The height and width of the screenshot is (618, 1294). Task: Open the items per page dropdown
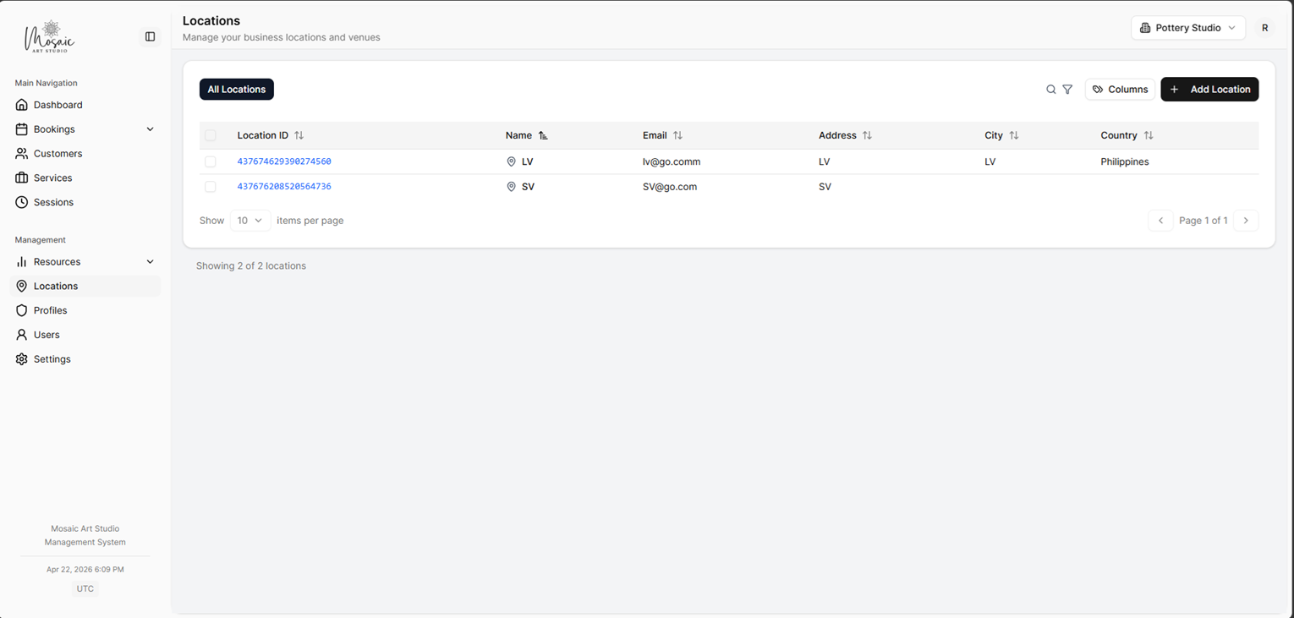tap(250, 220)
